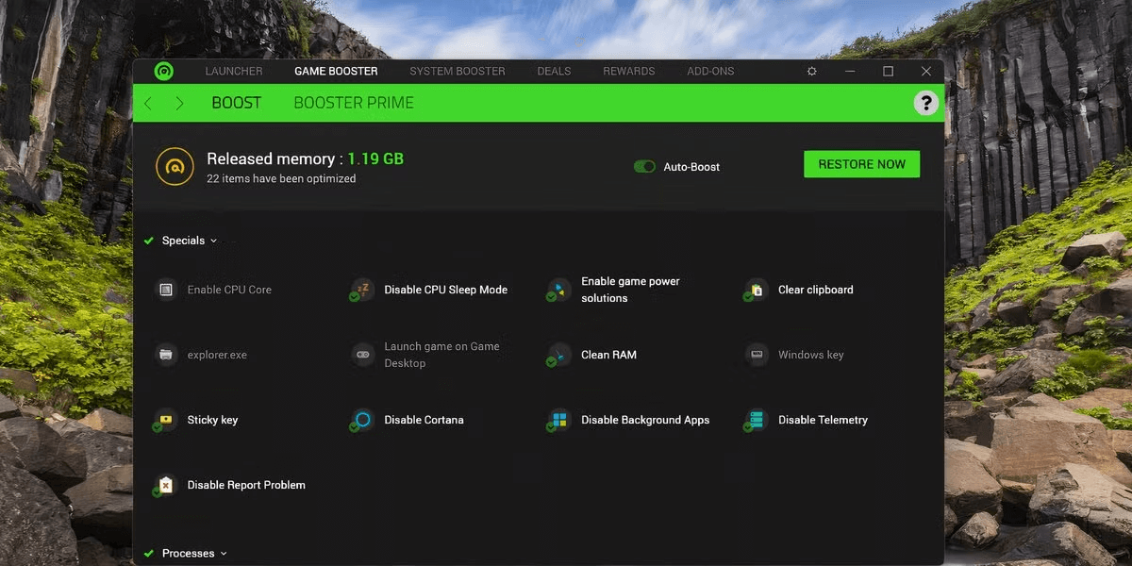Click the Razer Cortex logo icon
The height and width of the screenshot is (566, 1132).
(162, 72)
